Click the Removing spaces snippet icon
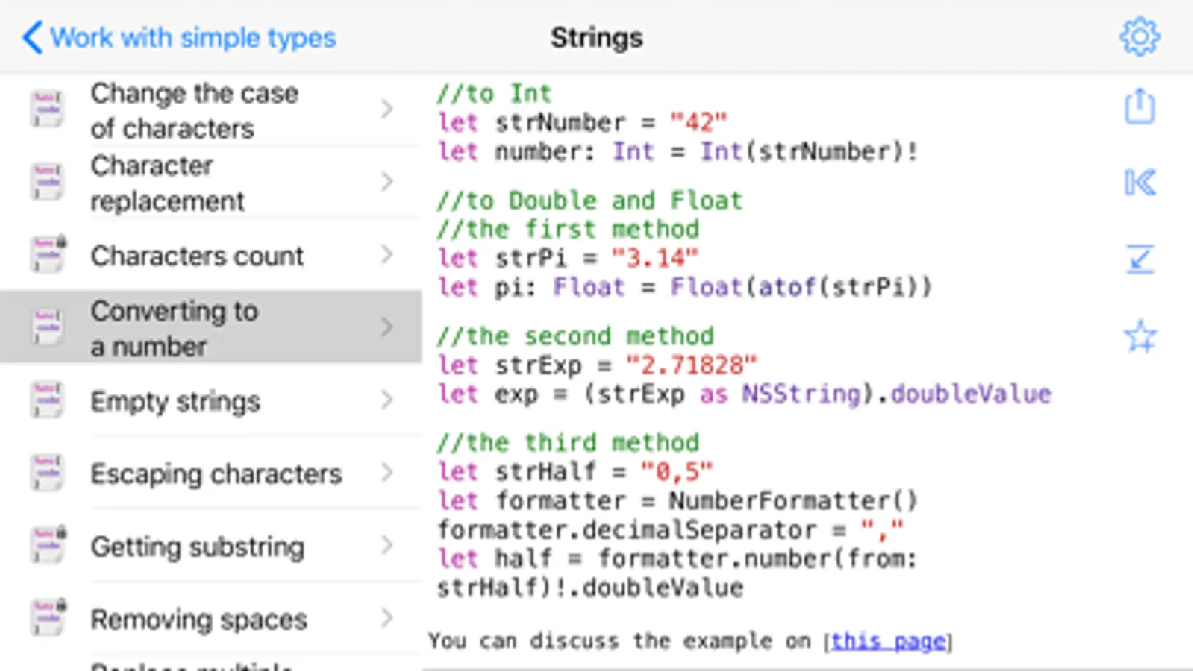The width and height of the screenshot is (1193, 671). click(48, 618)
